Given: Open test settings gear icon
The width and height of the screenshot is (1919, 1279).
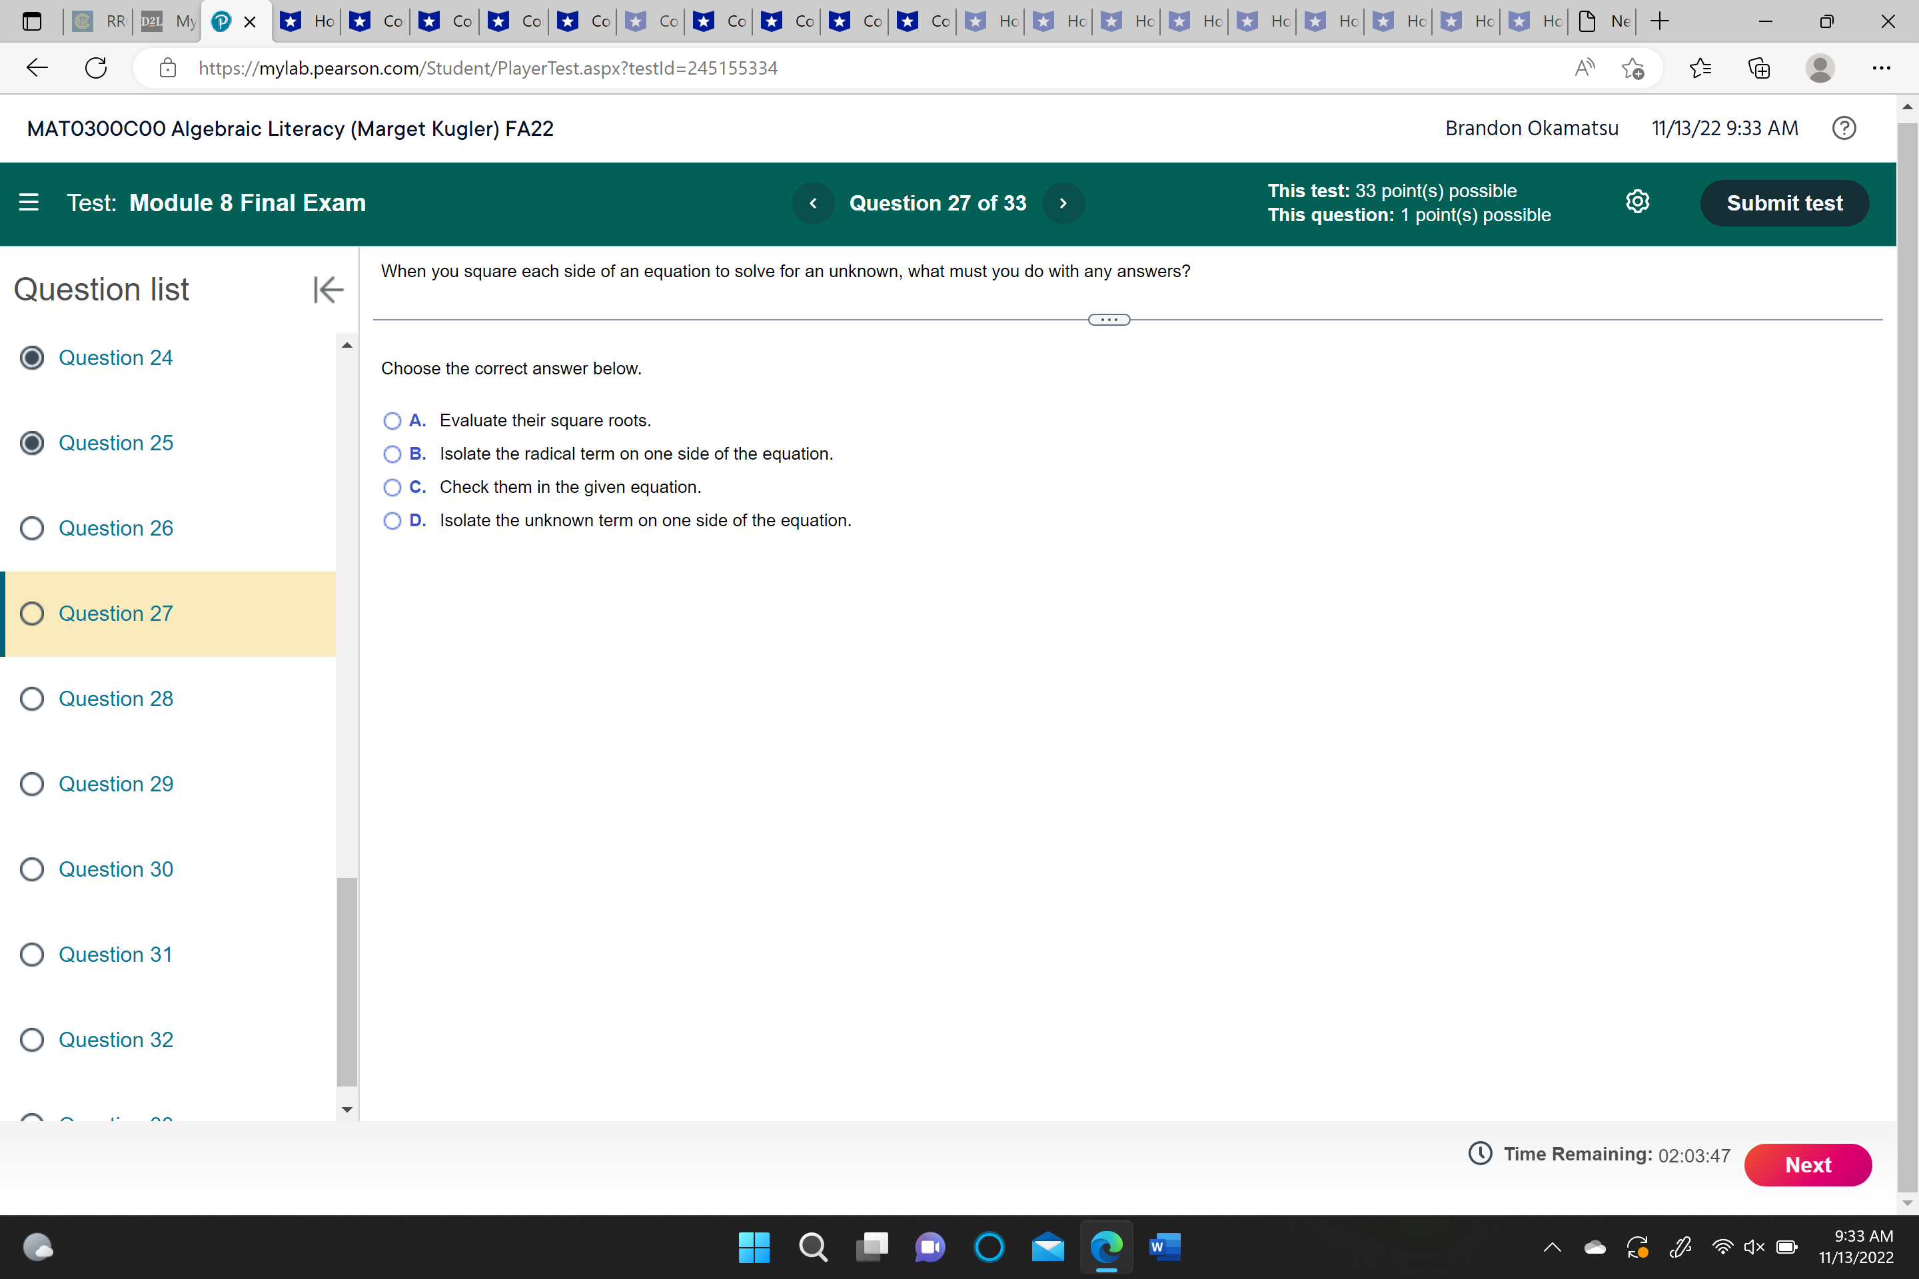Looking at the screenshot, I should coord(1636,201).
